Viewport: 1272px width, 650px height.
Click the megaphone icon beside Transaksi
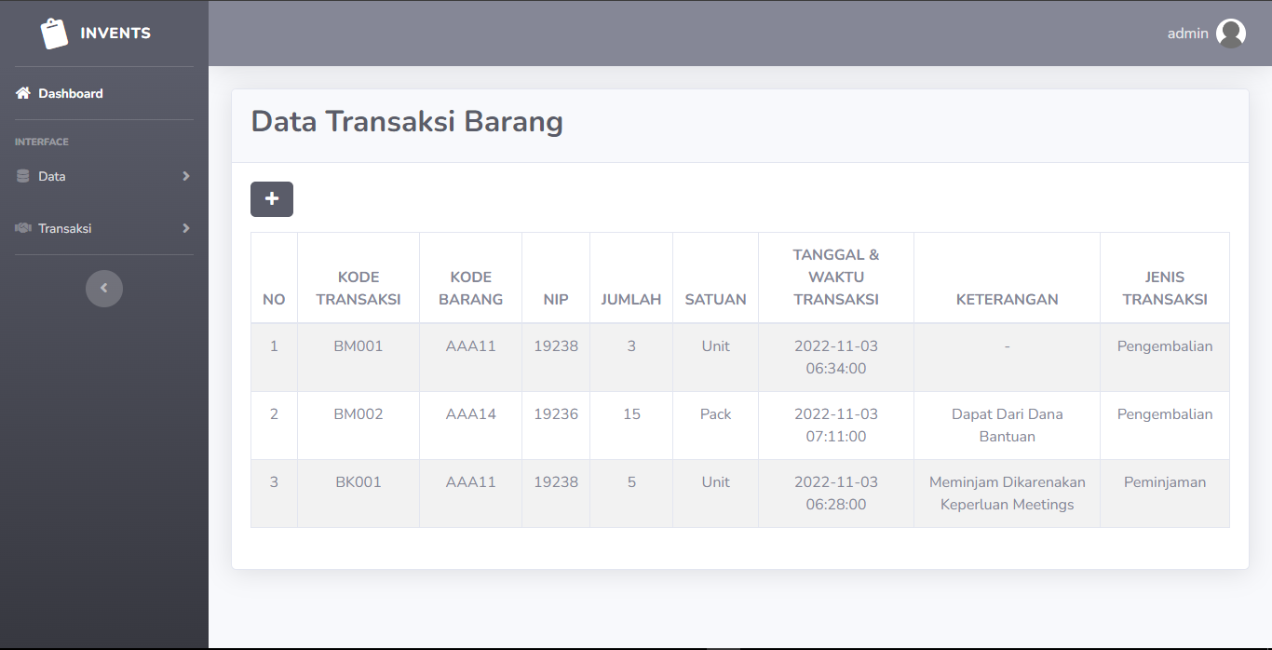(x=21, y=227)
